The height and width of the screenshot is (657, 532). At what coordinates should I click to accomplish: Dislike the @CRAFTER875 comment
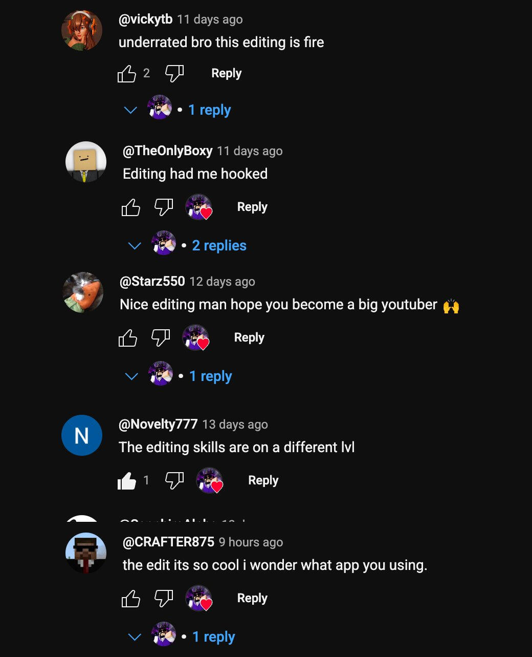[164, 599]
